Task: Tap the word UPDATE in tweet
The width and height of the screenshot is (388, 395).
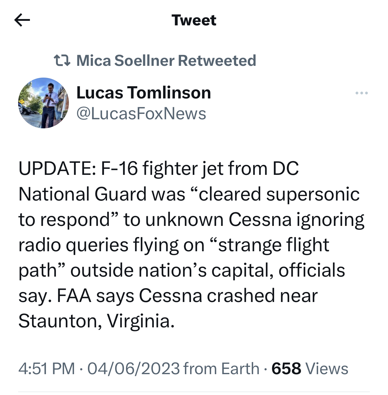Action: point(56,168)
